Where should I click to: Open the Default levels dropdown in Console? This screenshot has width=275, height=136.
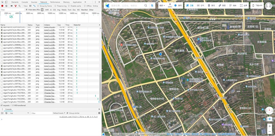coord(59,113)
